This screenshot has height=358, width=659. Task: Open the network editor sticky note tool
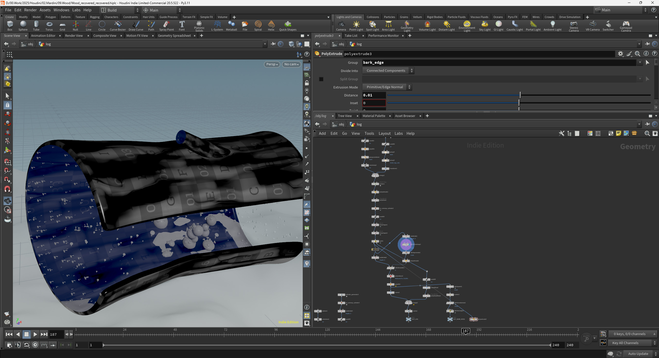click(619, 133)
